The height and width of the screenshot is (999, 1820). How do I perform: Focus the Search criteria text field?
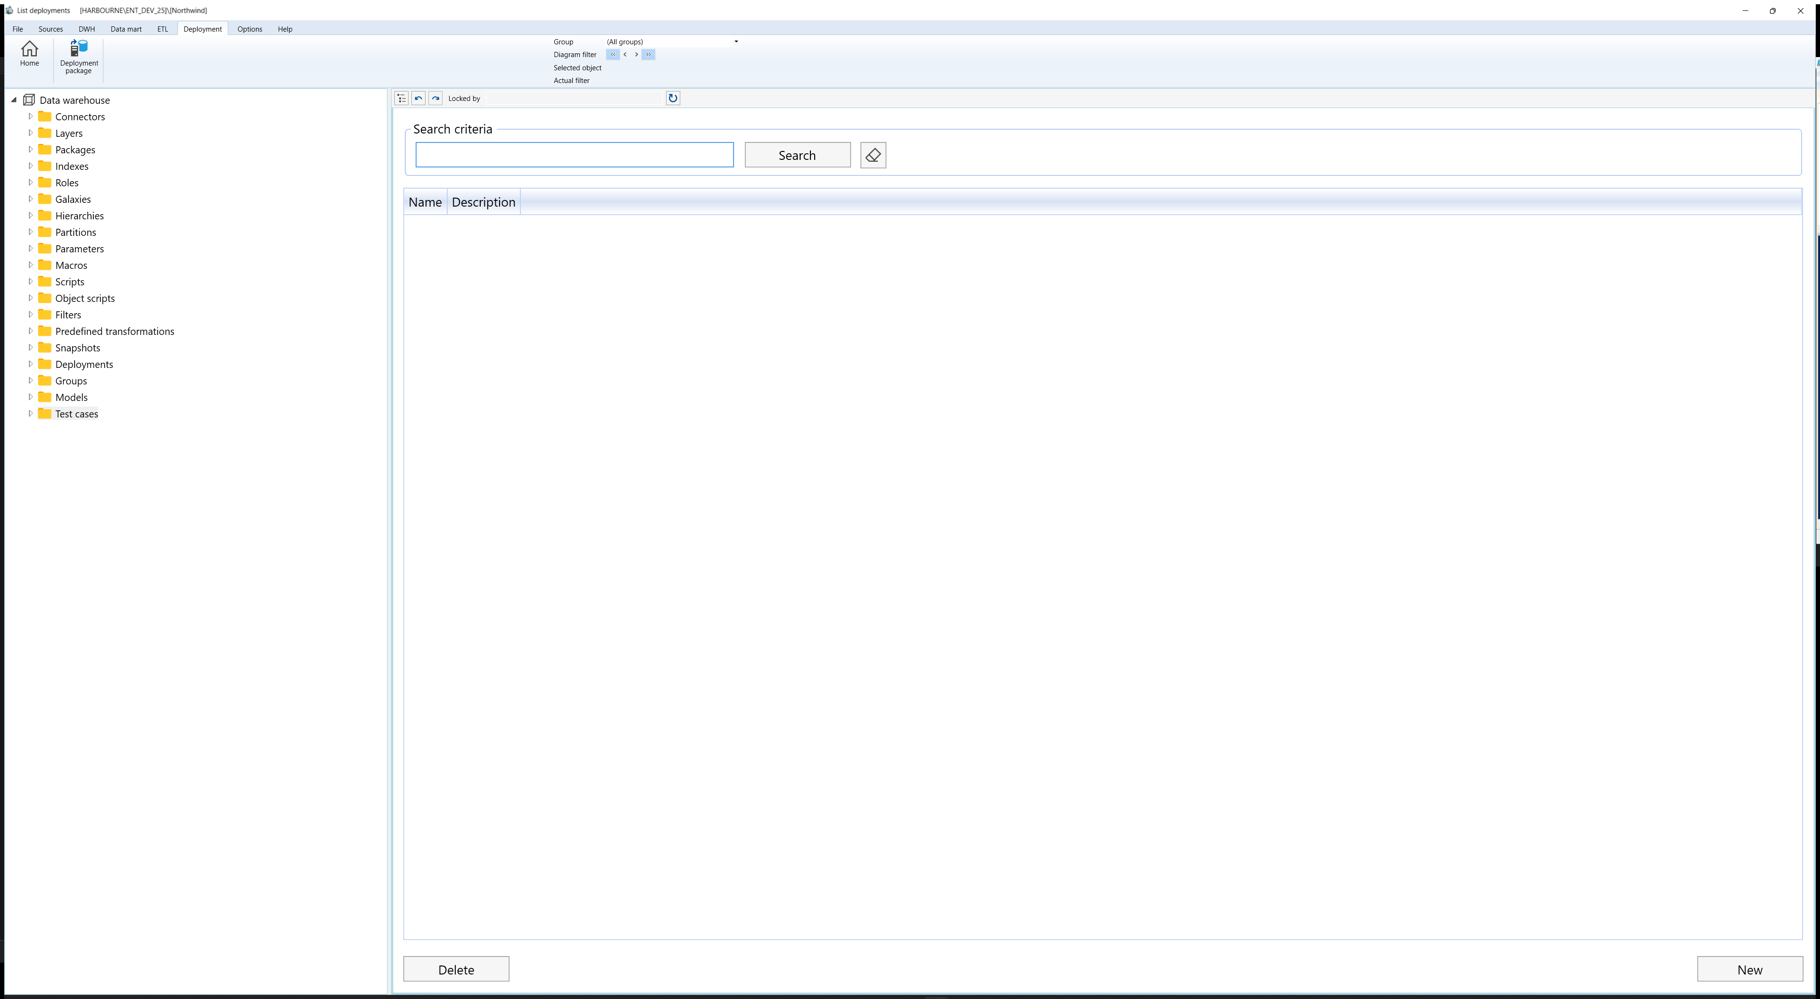[x=574, y=156]
